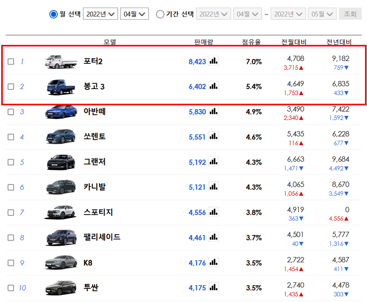Click the 전년대비 column header

pos(339,42)
